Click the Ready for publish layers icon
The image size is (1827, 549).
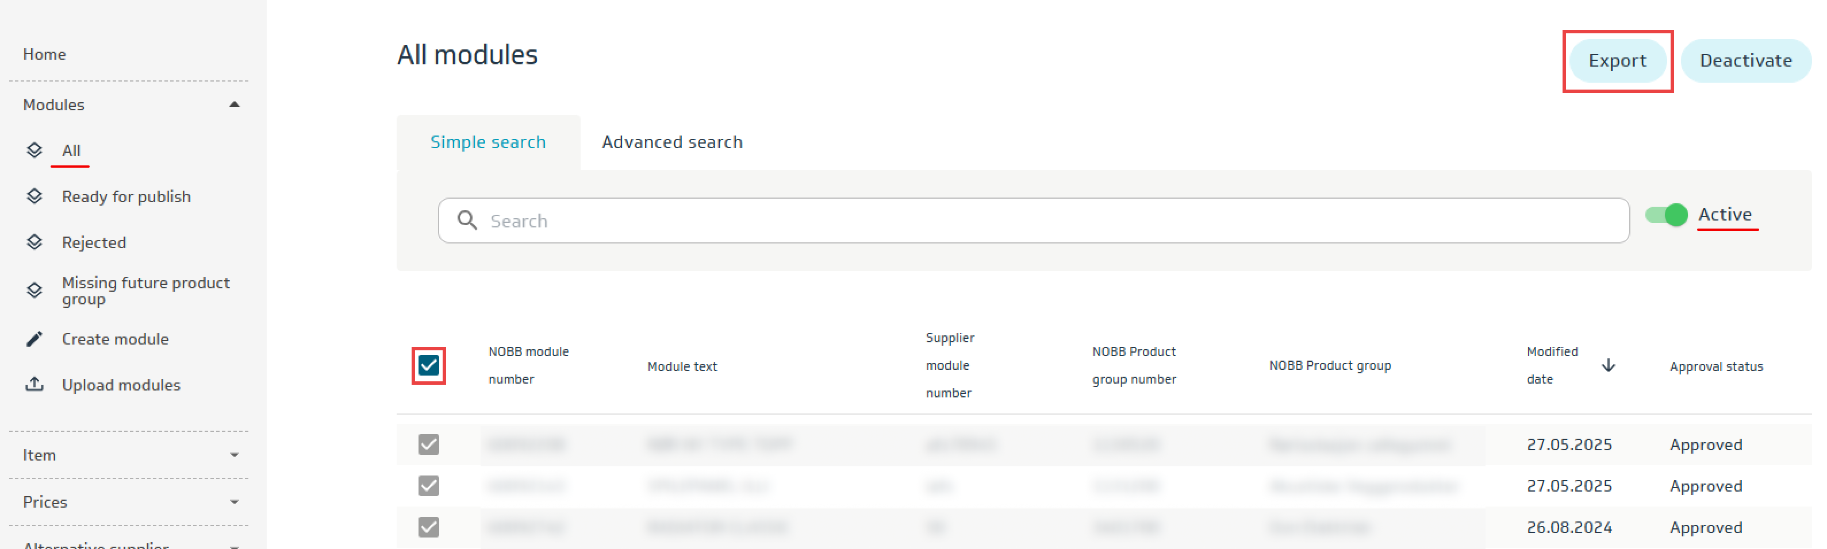click(34, 196)
